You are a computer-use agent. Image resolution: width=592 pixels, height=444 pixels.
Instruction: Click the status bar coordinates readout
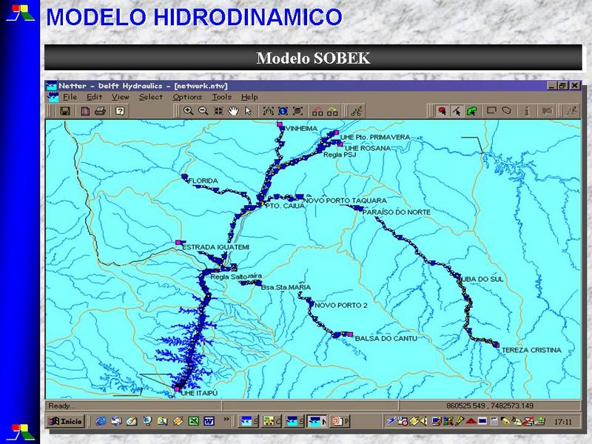[490, 406]
